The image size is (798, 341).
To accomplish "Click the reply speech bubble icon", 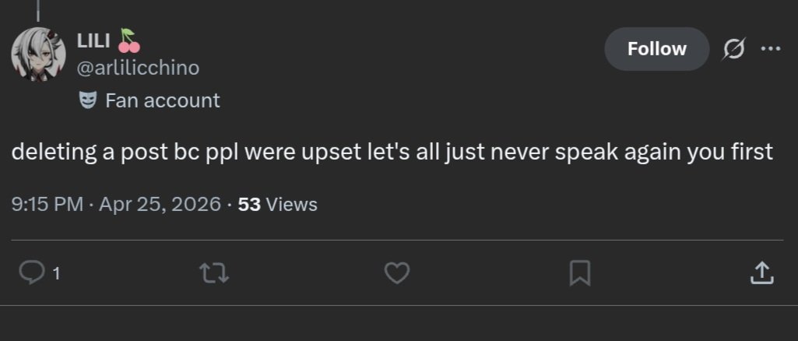I will 32,272.
